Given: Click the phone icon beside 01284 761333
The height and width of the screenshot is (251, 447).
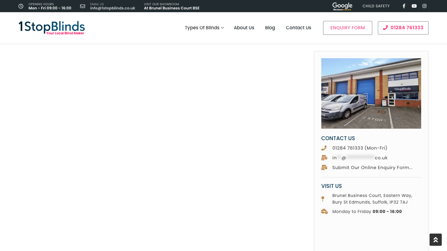Looking at the screenshot, I should pos(323,148).
